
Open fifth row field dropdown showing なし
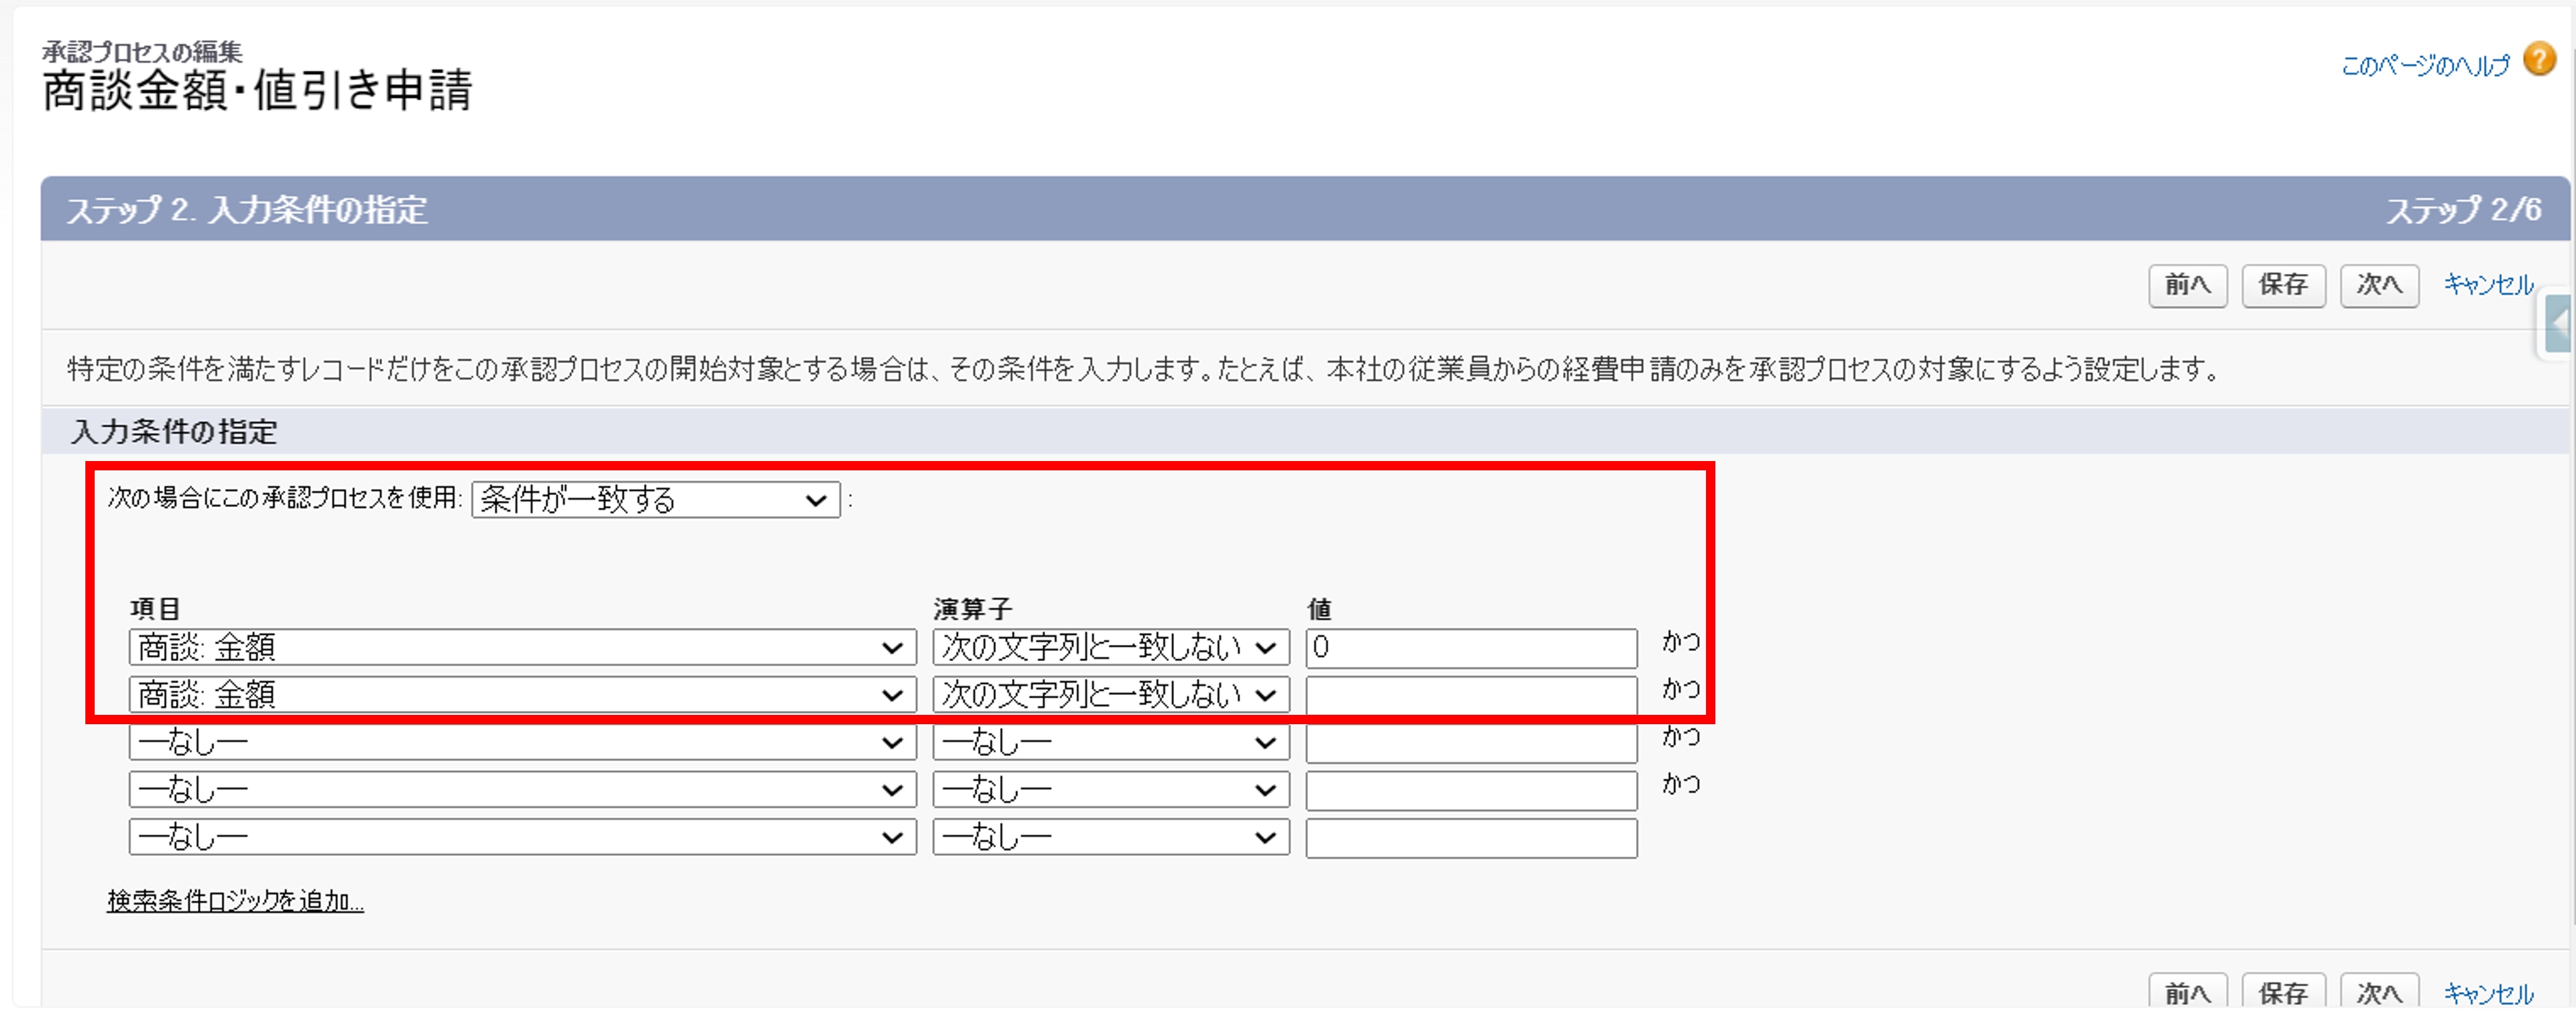coord(522,837)
